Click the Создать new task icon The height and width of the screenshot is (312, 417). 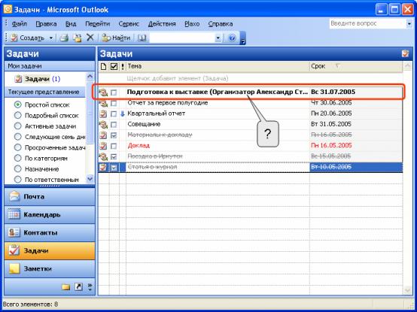click(14, 38)
